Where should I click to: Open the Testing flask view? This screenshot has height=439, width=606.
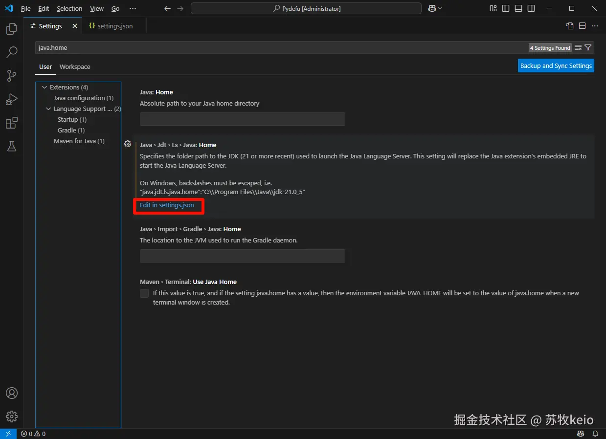(x=12, y=146)
